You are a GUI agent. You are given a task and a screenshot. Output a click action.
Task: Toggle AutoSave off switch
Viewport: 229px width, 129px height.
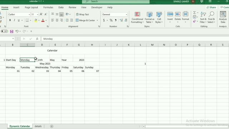pyautogui.click(x=4, y=31)
